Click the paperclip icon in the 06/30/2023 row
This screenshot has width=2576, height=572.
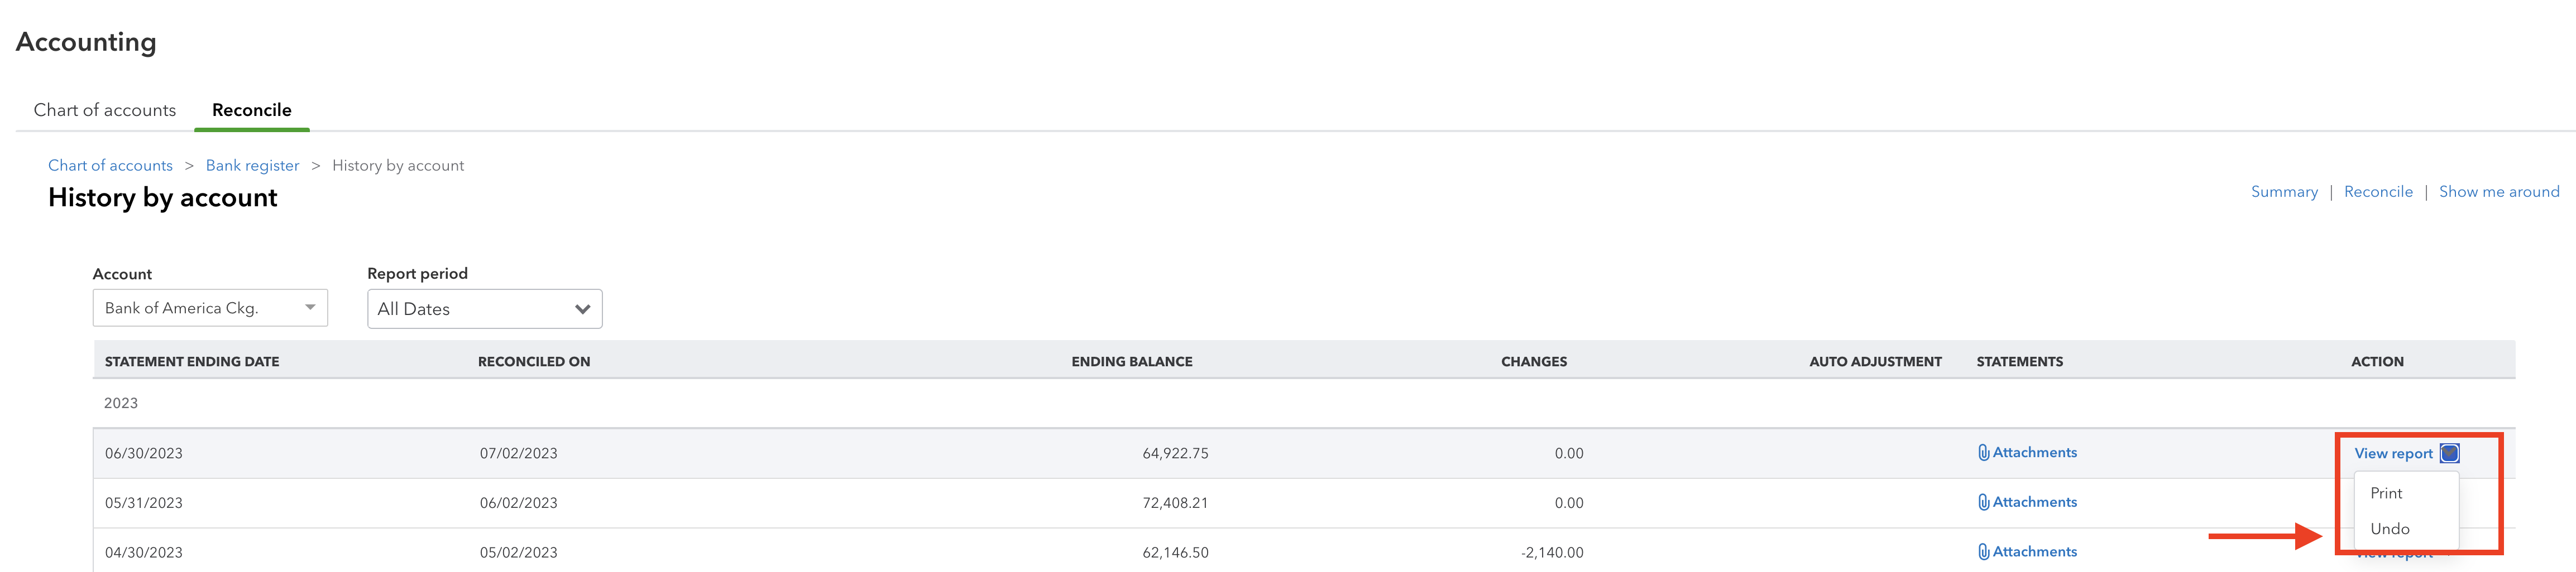[1983, 452]
